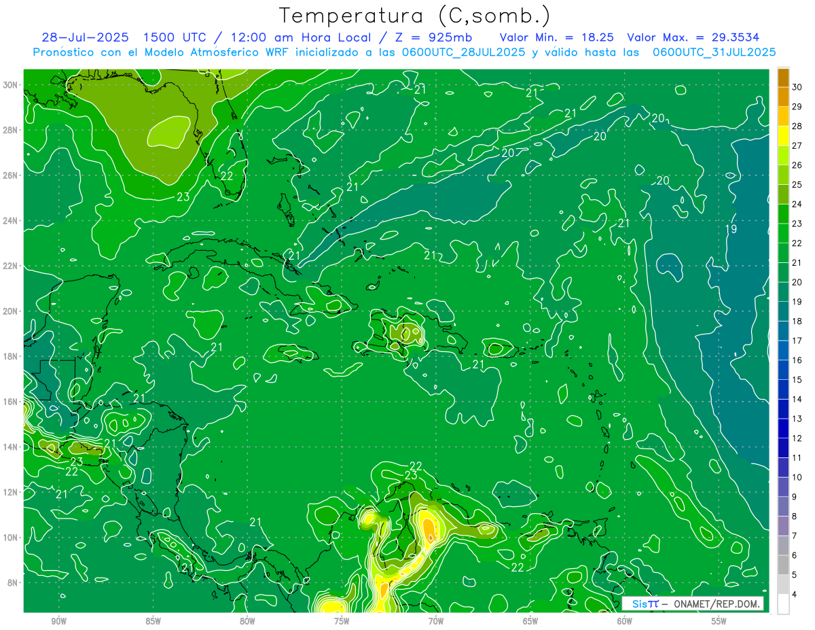The width and height of the screenshot is (815, 630).
Task: Click the '30N' latitude axis label
Action: pos(10,84)
